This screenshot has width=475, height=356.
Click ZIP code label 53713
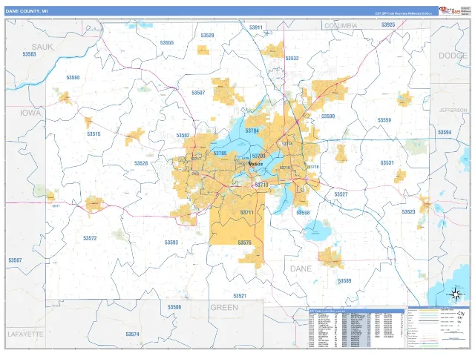point(261,185)
